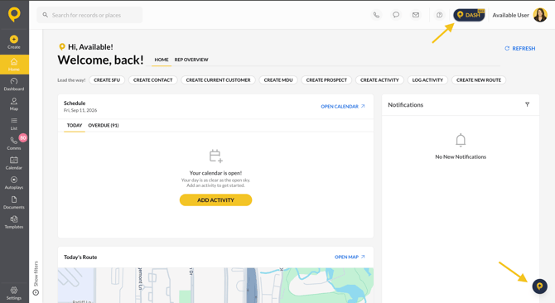Open Settings in sidebar
Screen dimensions: 555x303
coord(14,293)
